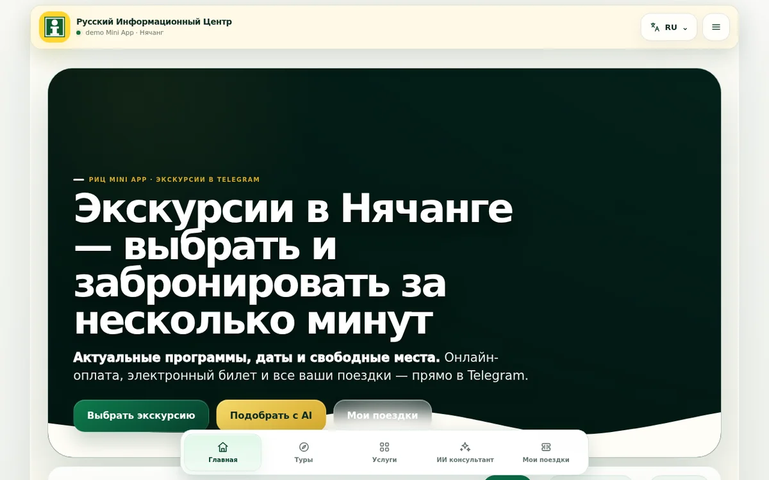Click the 'Мои поездки' hero button
769x480 pixels.
click(383, 415)
